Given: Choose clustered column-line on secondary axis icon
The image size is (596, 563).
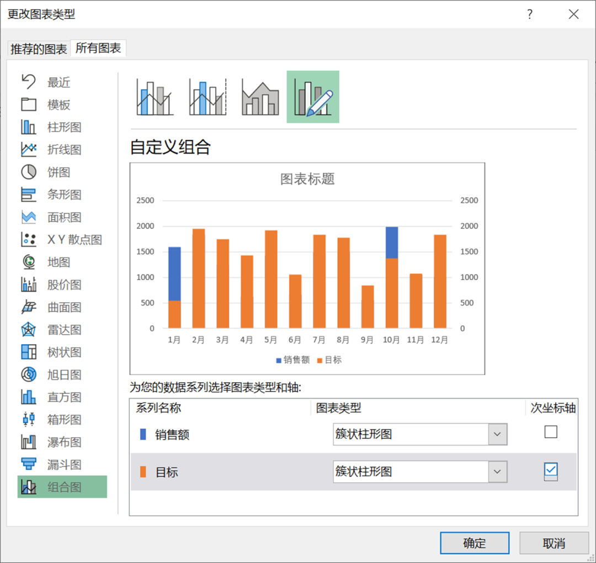Looking at the screenshot, I should tap(207, 98).
